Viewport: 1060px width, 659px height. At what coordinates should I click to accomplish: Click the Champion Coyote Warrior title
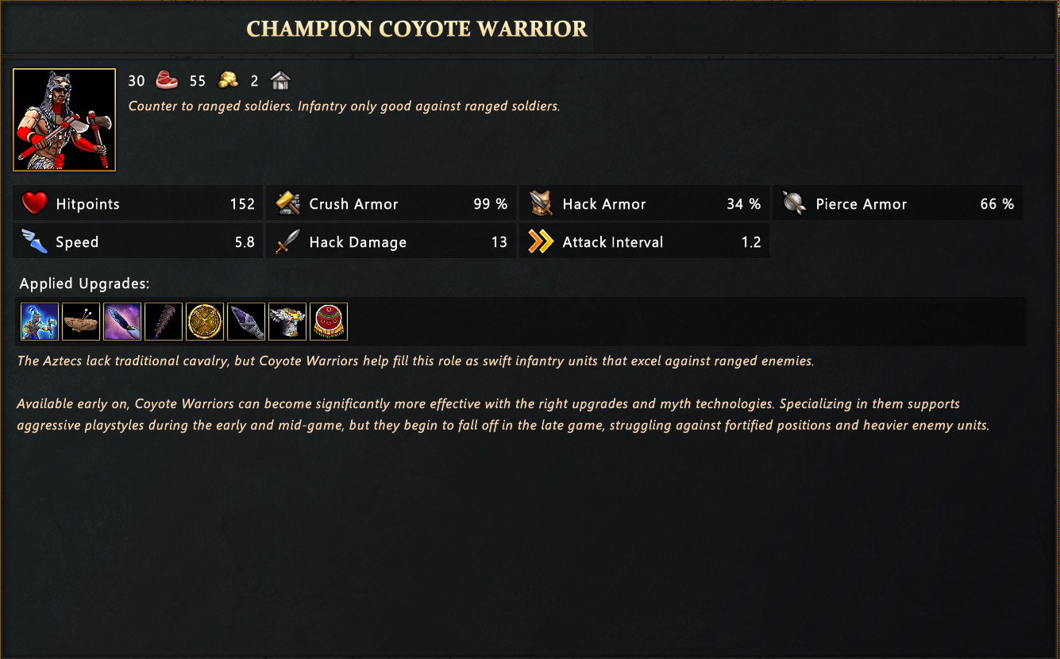click(x=417, y=29)
